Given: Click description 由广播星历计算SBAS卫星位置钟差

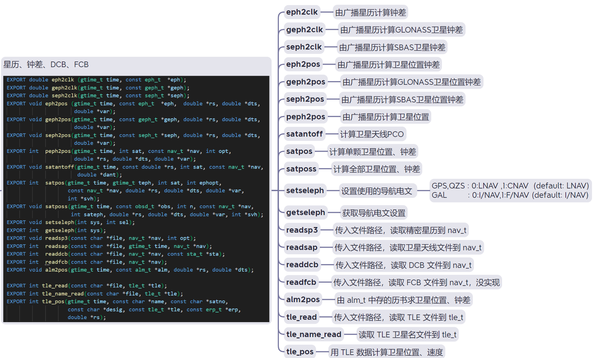Looking at the screenshot, I should point(402,100).
